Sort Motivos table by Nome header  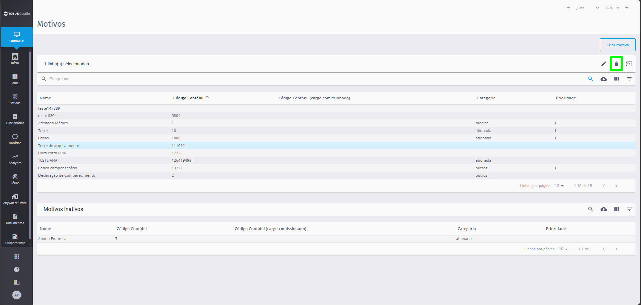coord(45,98)
